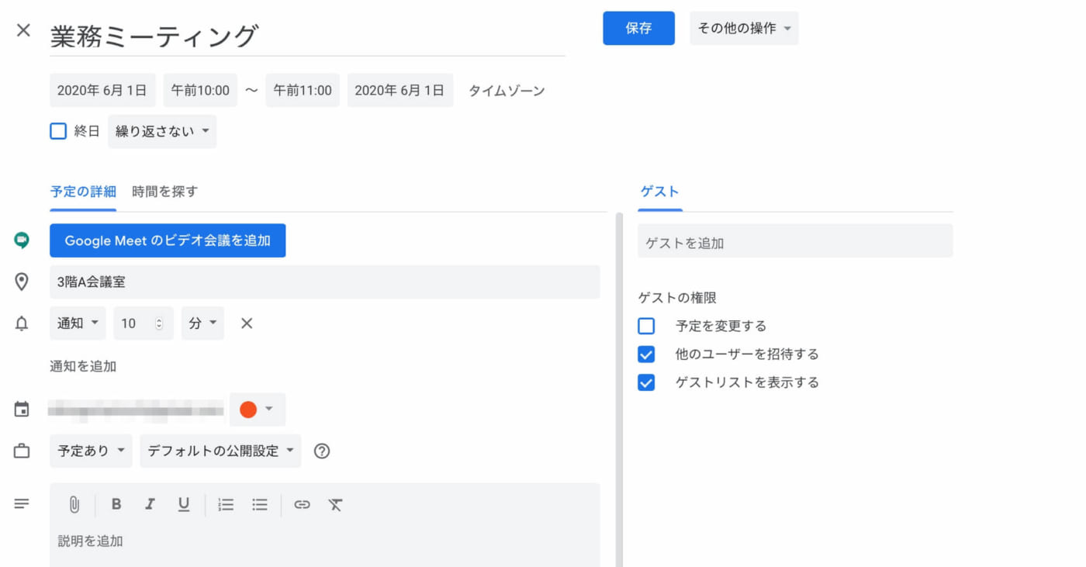This screenshot has height=567, width=1086.
Task: Attach a file with the paperclip icon
Action: tap(74, 505)
